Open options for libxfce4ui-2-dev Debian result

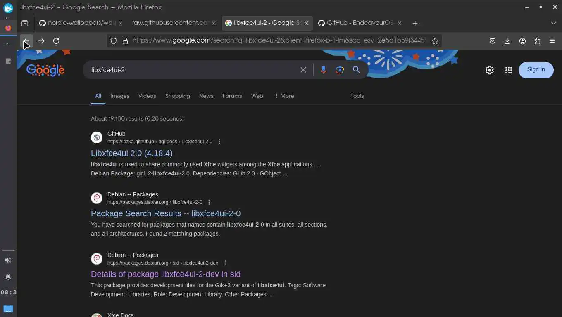tap(225, 263)
